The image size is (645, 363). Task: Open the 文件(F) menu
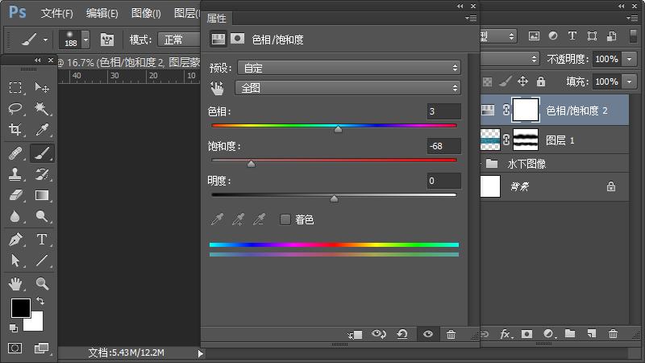56,13
